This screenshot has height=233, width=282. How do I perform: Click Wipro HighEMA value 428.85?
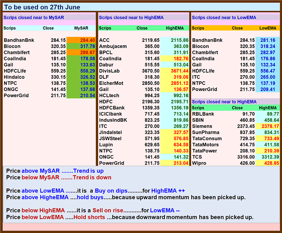(272, 163)
